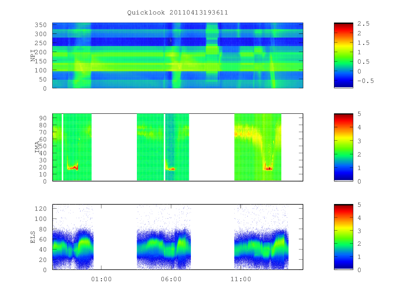Image resolution: width=404 pixels, height=303 pixels.
Task: Click the 4 label on ELS colorbar
Action: pos(360,217)
